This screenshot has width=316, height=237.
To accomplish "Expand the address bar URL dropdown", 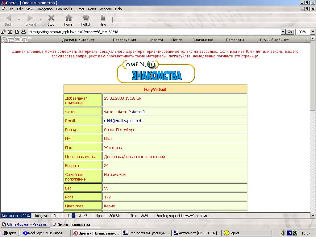I will pyautogui.click(x=283, y=32).
